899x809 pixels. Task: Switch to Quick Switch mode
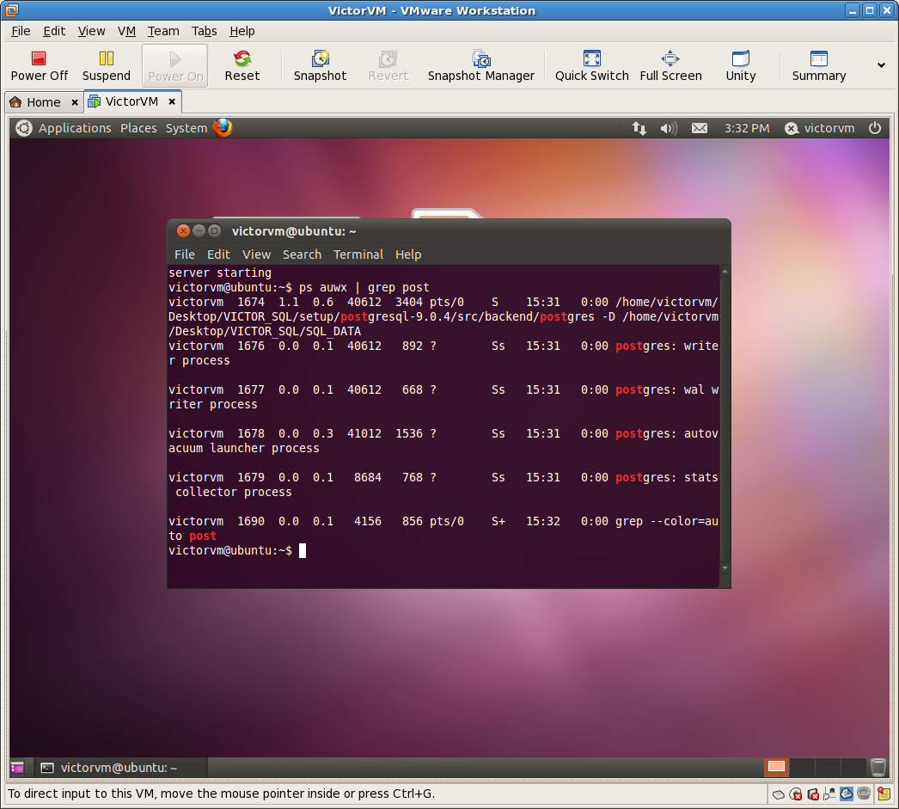591,64
